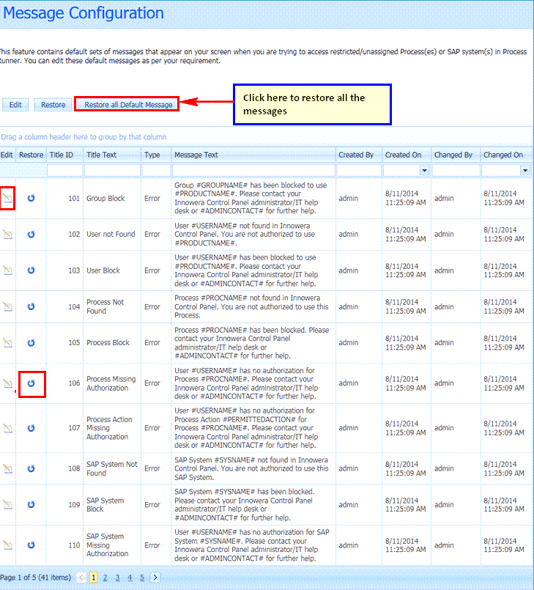534x590 pixels.
Task: Restore message 106 Process Missing Authorization
Action: point(31,383)
